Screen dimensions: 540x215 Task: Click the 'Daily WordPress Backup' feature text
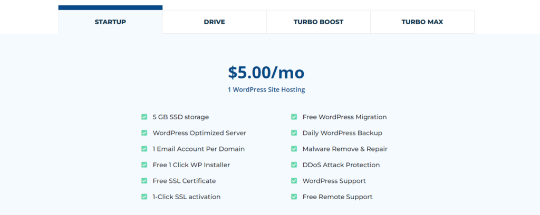click(x=342, y=133)
